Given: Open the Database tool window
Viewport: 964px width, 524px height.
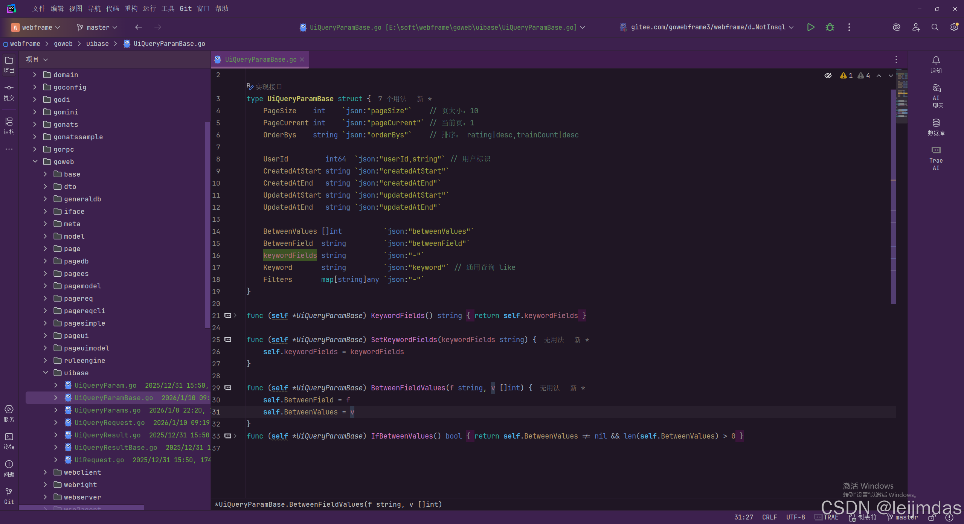Looking at the screenshot, I should (x=936, y=127).
